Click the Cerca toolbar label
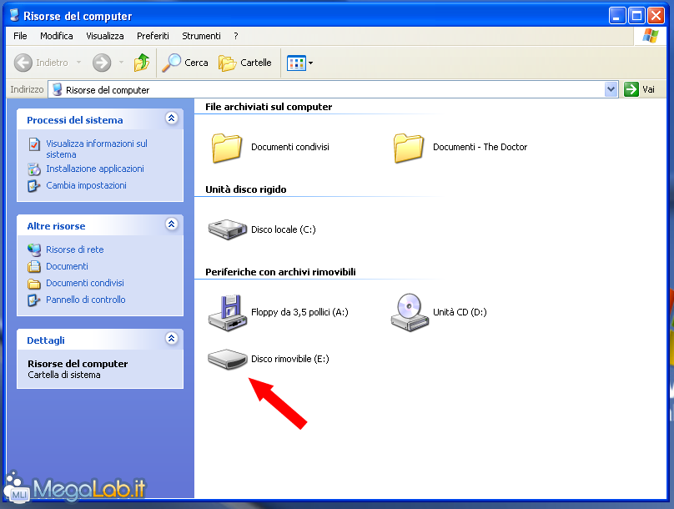The image size is (674, 509). point(196,63)
